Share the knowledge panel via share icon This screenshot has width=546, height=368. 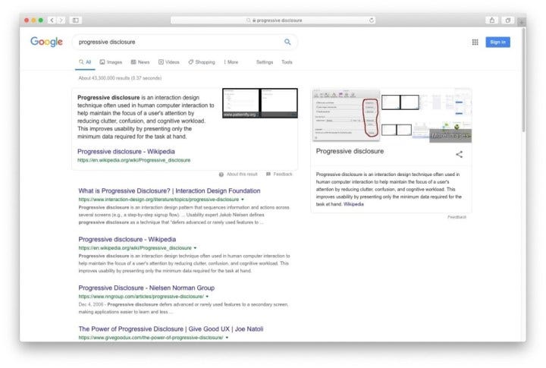coord(460,154)
